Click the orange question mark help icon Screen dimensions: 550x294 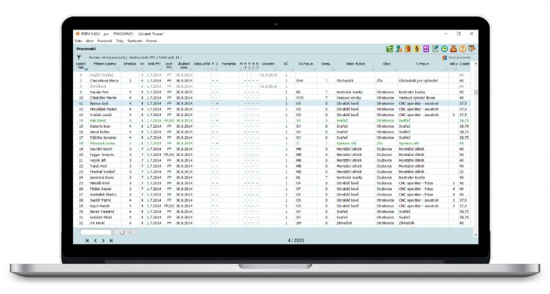tap(463, 49)
